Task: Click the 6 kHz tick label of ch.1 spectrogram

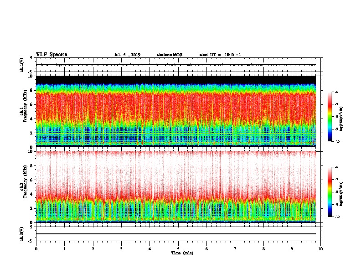Action: 31,104
